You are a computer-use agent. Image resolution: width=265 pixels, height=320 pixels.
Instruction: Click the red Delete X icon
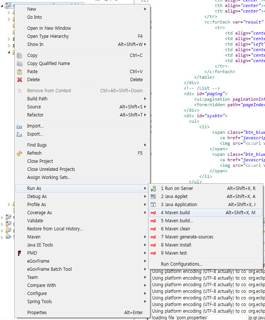click(x=19, y=80)
